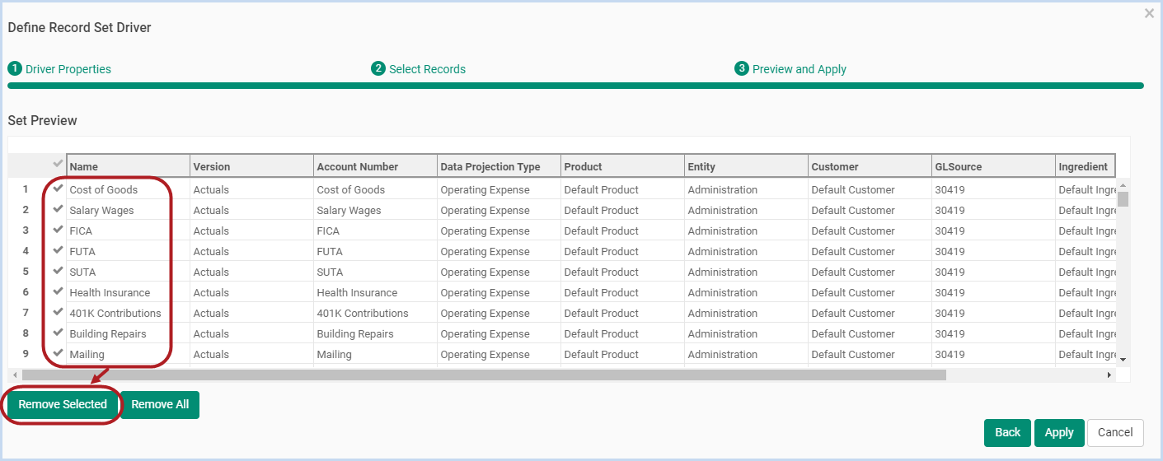Image resolution: width=1163 pixels, height=461 pixels.
Task: Close the Define Record Set Driver dialog
Action: 1149,14
